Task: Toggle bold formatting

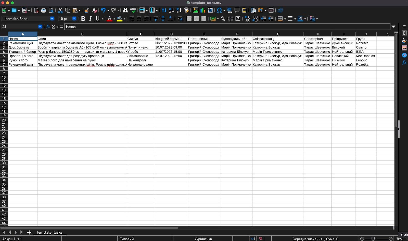Action: coord(83,19)
